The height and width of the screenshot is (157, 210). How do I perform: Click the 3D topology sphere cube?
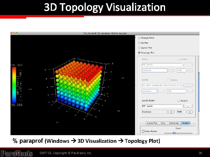(x=79, y=85)
